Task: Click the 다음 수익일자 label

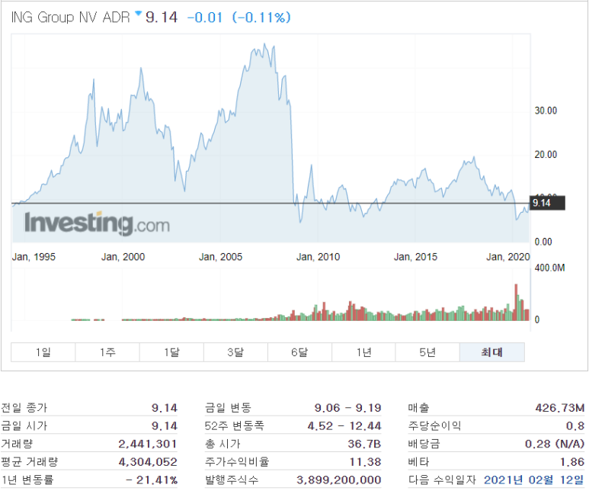Action: [x=442, y=480]
